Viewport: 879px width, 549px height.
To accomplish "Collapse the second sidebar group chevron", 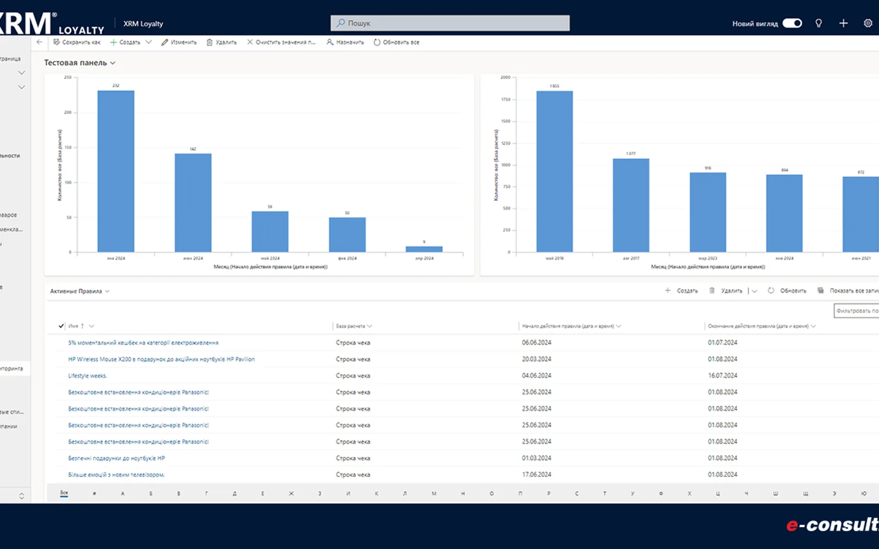I will (x=21, y=87).
